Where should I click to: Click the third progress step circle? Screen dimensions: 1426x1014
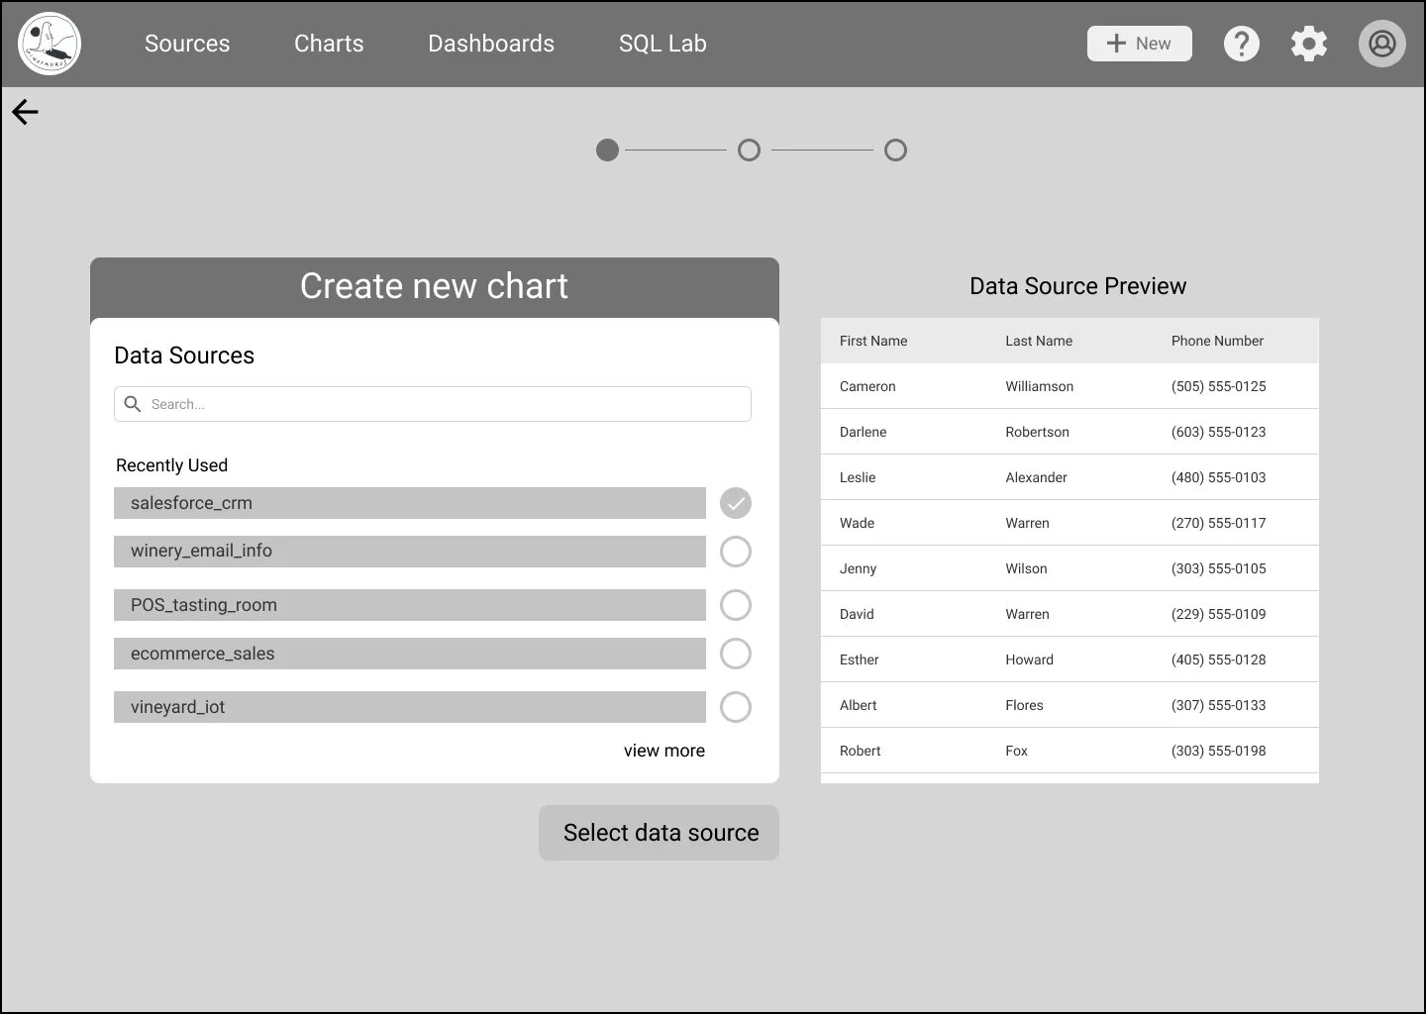click(x=895, y=151)
